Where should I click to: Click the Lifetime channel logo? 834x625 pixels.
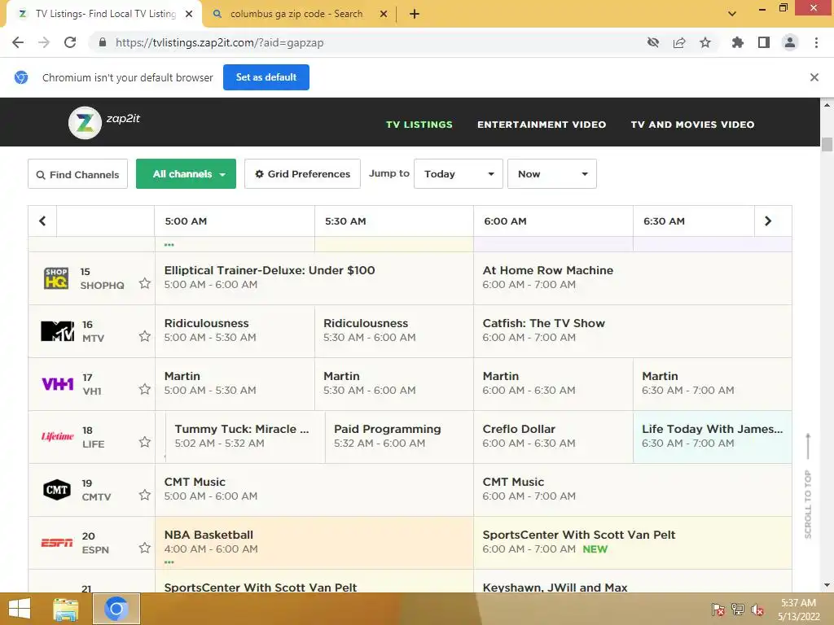tap(58, 436)
